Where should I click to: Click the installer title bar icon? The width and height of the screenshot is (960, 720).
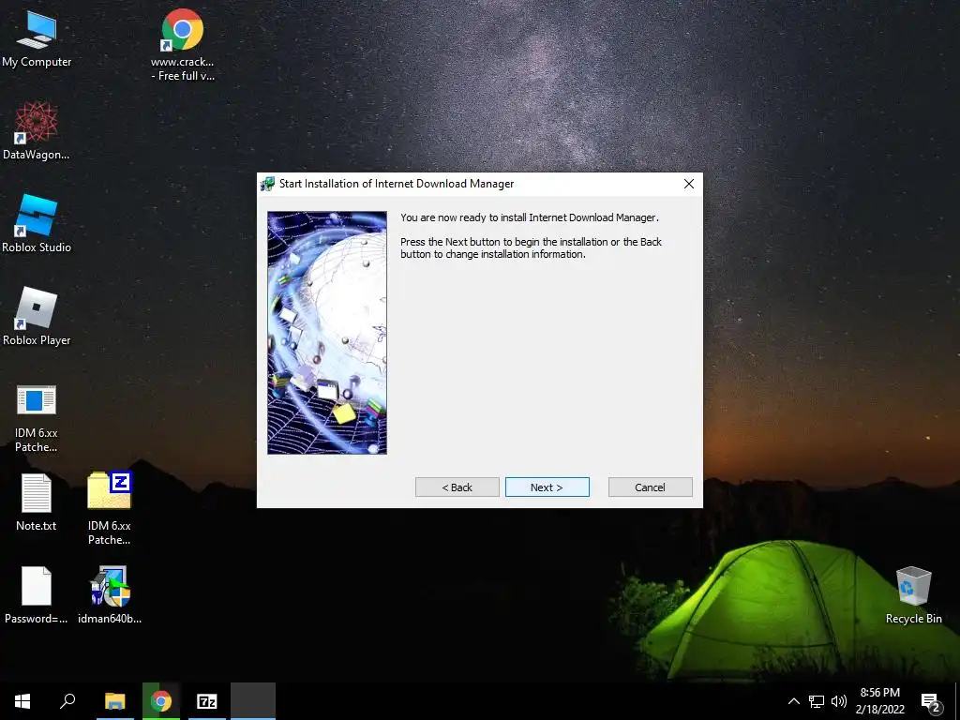[267, 184]
